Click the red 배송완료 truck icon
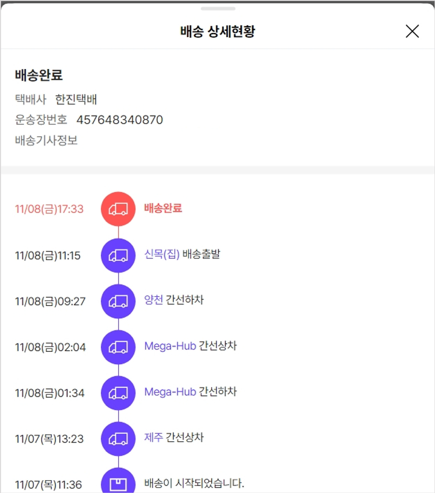The height and width of the screenshot is (493, 435). 118,208
